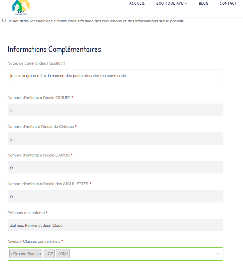Image resolution: width=243 pixels, height=272 pixels.
Task: Open the BLOG menu item
Action: [x=203, y=3]
